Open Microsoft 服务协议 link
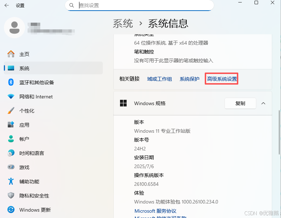The image size is (281, 218). click(155, 211)
